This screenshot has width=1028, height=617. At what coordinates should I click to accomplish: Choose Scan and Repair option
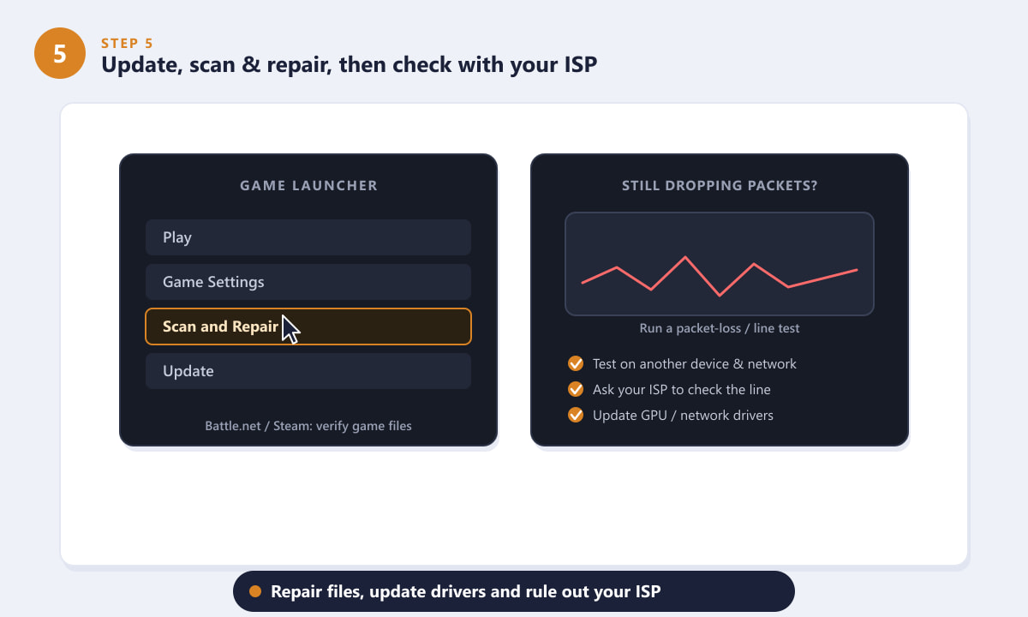click(308, 326)
